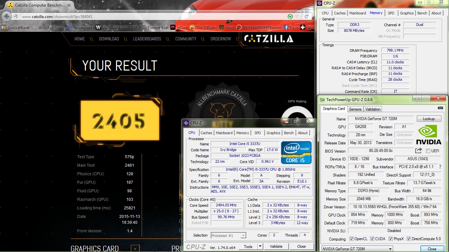Click the BIOS export arrow icon in GPU-Z
Screen dimensions: 449x252
coord(418,151)
